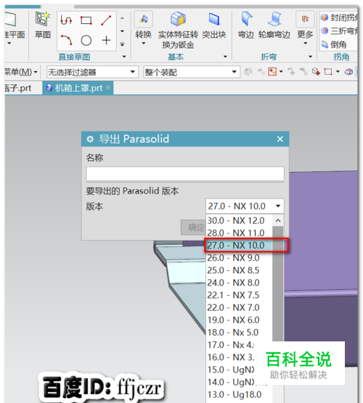Select the rectangle sketch tool

[x=86, y=20]
